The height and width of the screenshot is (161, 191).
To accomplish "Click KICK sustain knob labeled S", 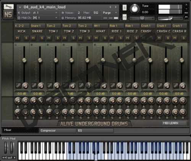I will pos(18,112).
